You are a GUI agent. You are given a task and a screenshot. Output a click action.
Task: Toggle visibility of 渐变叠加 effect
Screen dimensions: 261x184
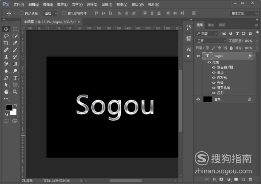point(214,88)
